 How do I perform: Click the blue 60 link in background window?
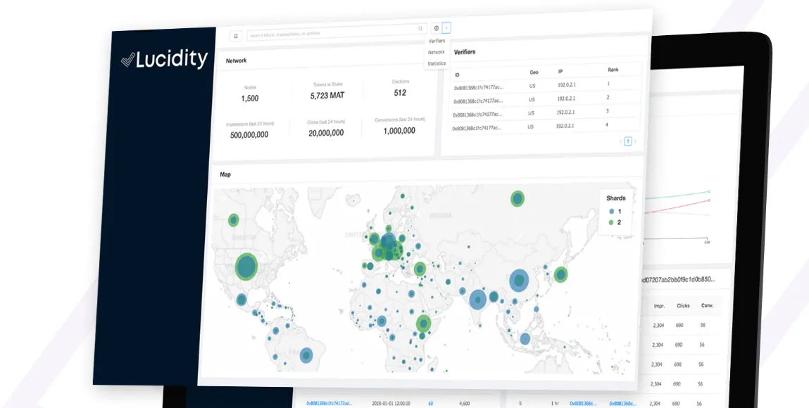click(430, 403)
